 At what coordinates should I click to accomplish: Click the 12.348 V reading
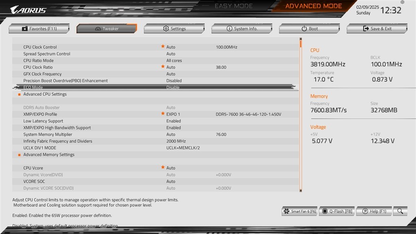click(x=383, y=141)
